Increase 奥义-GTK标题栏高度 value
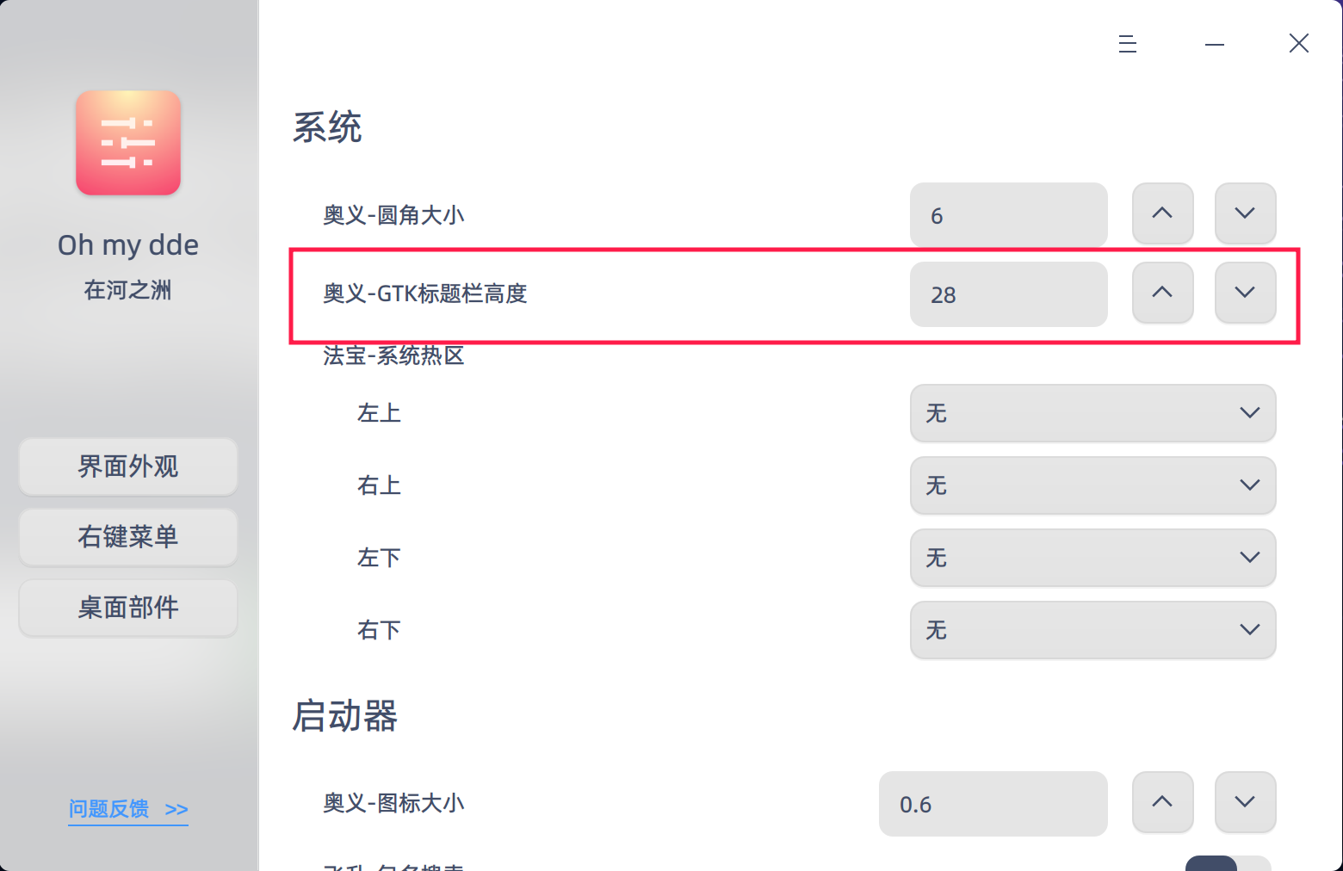1343x871 pixels. coord(1162,293)
